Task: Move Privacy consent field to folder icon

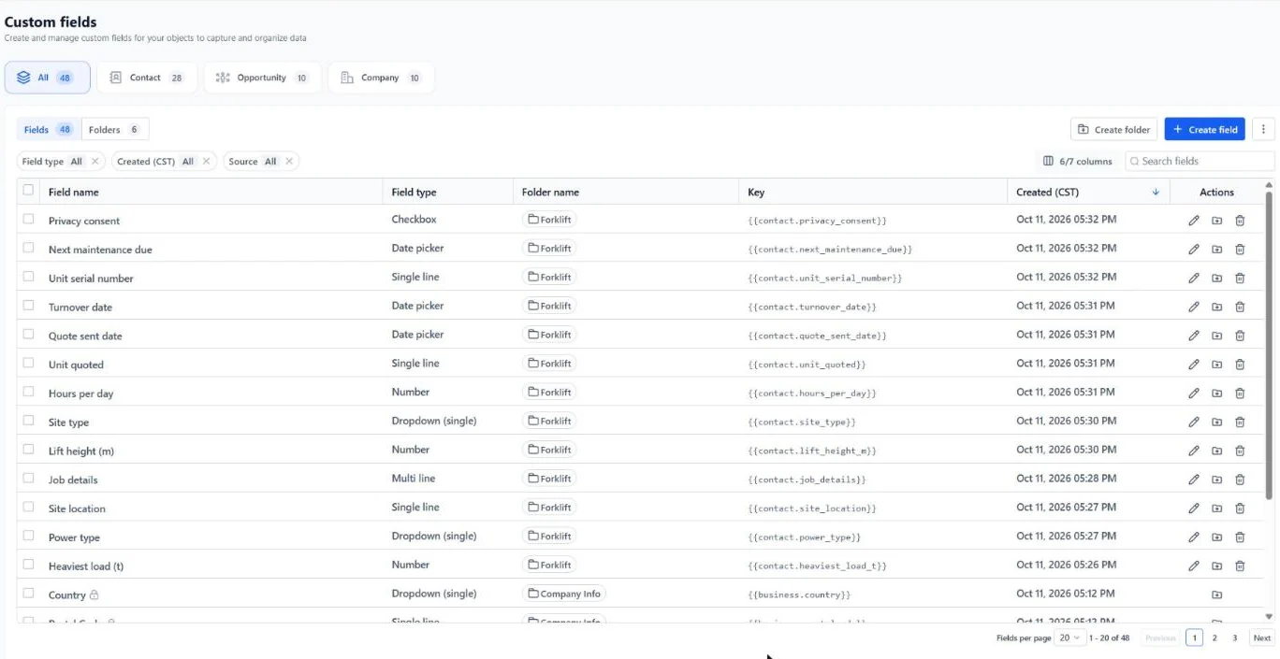Action: point(1216,221)
